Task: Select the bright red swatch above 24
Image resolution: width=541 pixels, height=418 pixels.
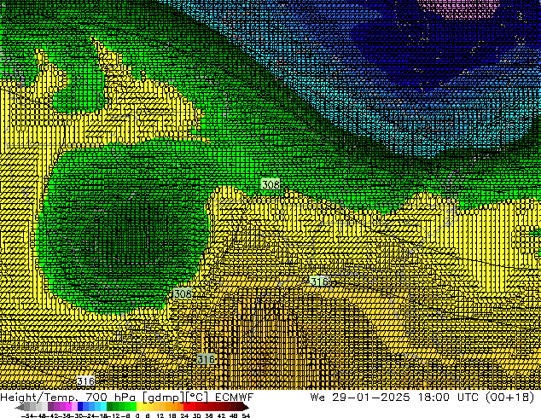Action: tap(186, 406)
